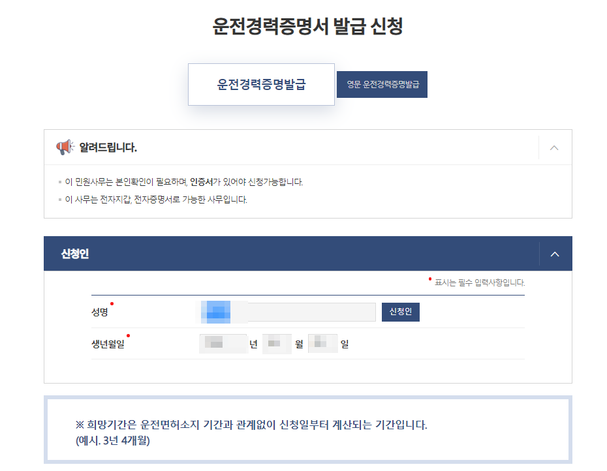Click the upward chevron beside 알려드립니다
This screenshot has height=471, width=607.
coord(554,148)
